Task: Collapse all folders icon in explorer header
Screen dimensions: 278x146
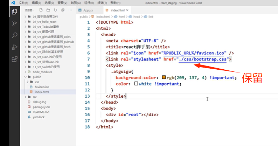Action: [x=63, y=10]
